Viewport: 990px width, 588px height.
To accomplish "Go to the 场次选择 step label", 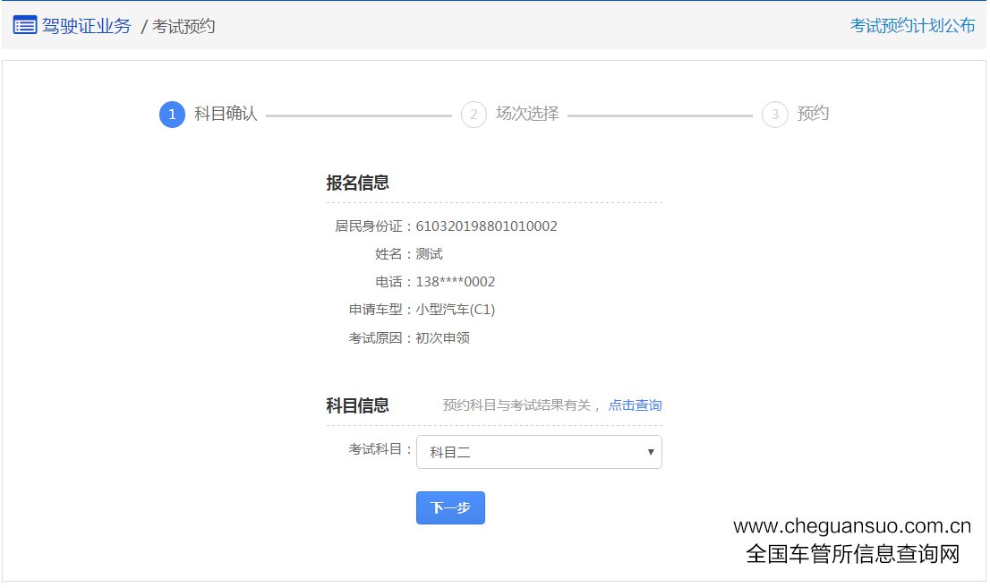I will pos(527,114).
